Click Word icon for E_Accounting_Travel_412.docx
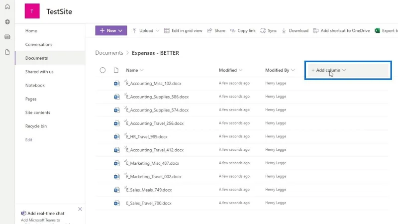 click(x=116, y=150)
